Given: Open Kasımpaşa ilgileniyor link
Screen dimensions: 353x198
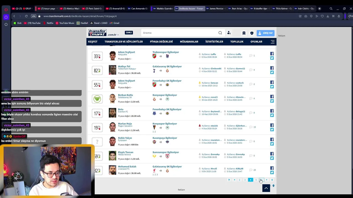Looking at the screenshot, I should pyautogui.click(x=165, y=138).
